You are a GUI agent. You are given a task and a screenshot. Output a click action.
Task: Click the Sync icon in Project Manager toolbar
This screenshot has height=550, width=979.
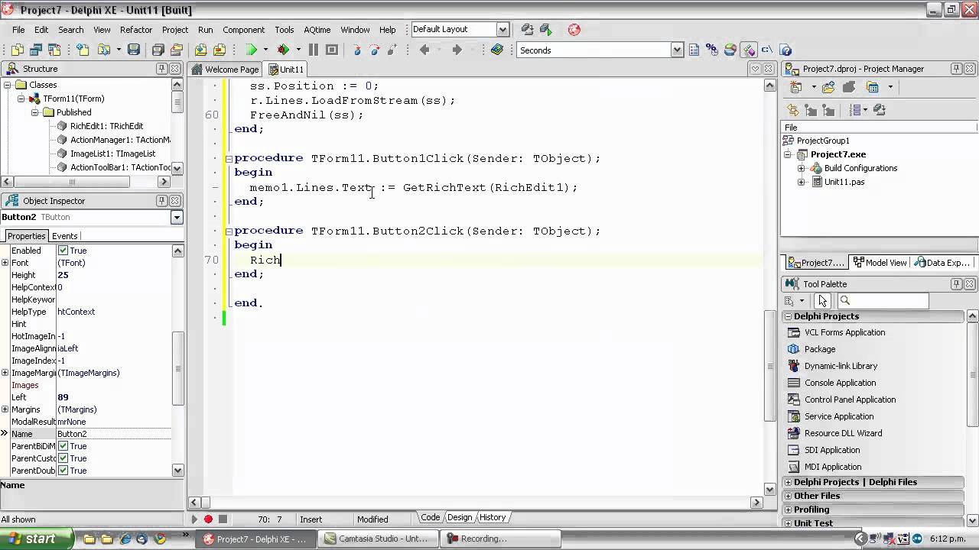[793, 110]
